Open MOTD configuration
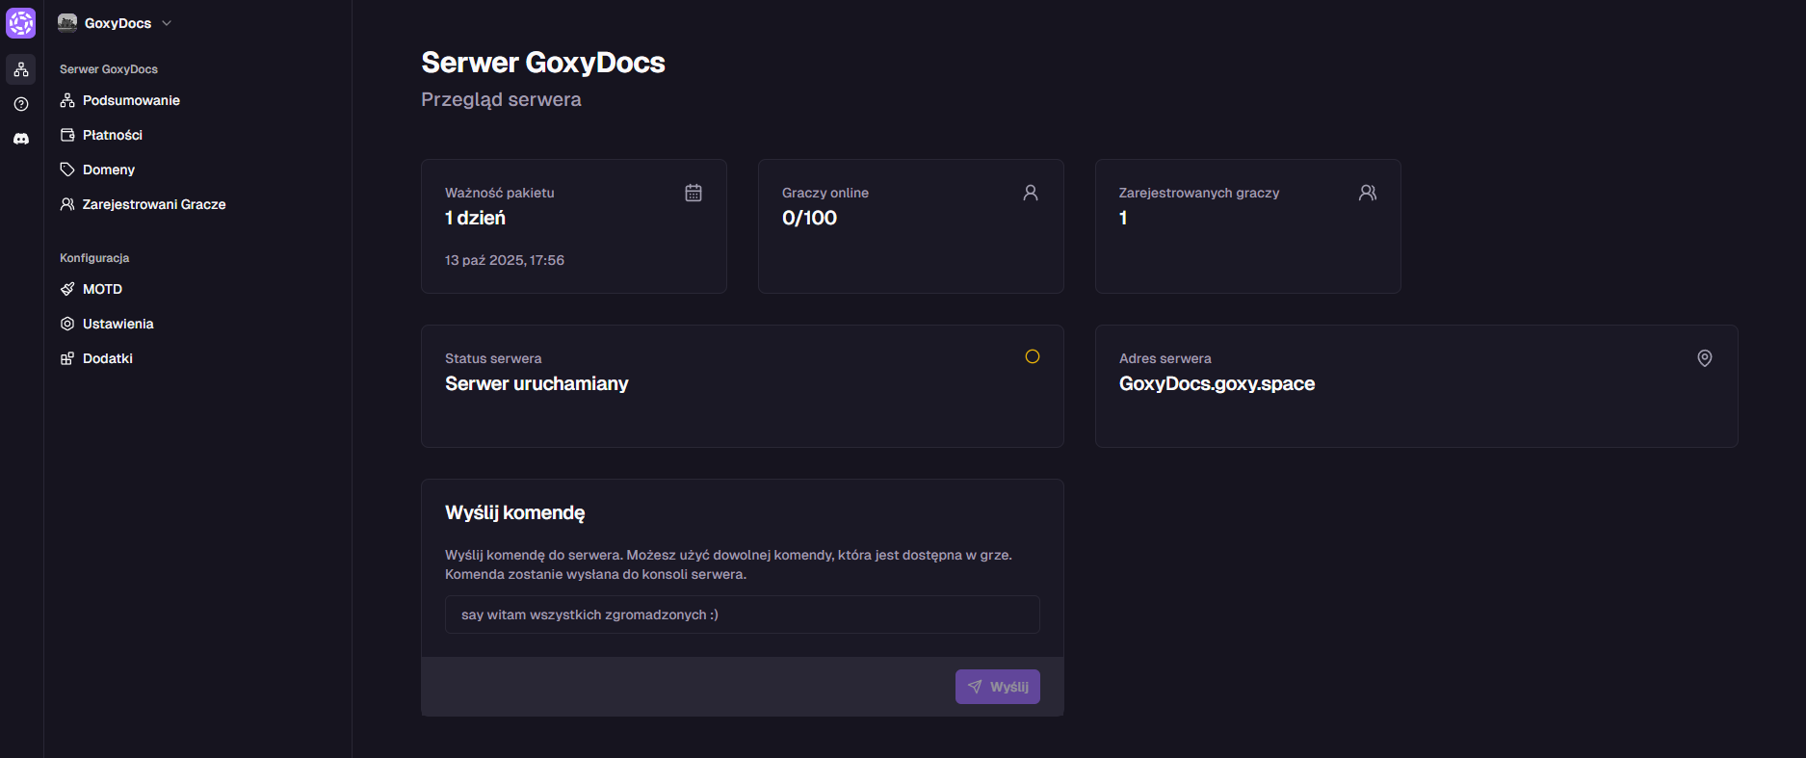 click(x=102, y=289)
